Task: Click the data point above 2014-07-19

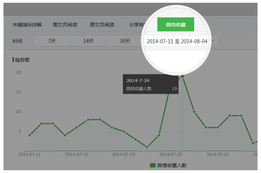Action: [x=124, y=131]
